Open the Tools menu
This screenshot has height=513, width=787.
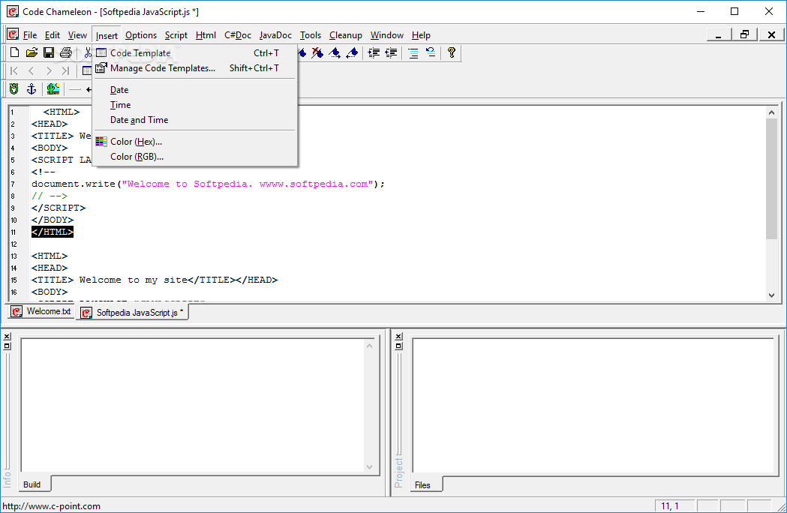311,35
